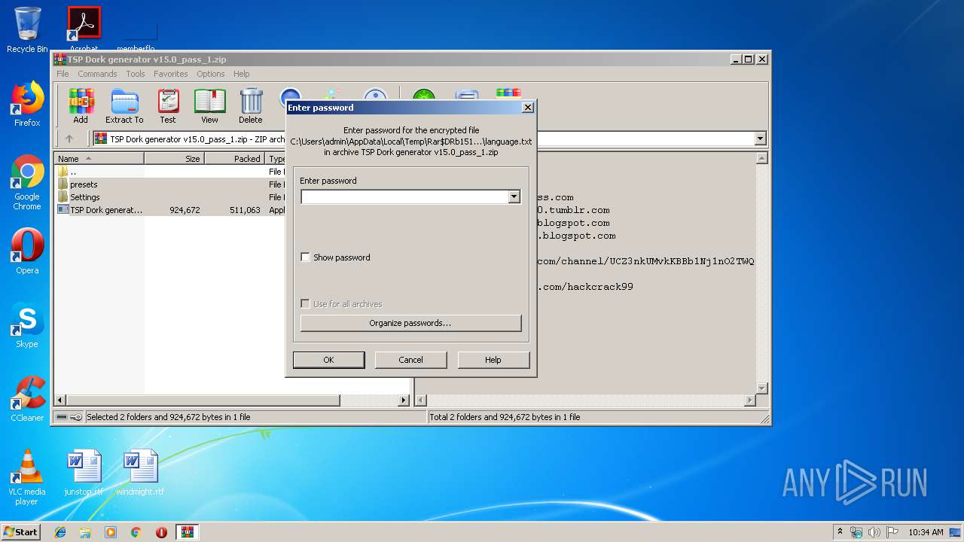Sort file list by Name column
964x542 pixels.
pyautogui.click(x=99, y=159)
